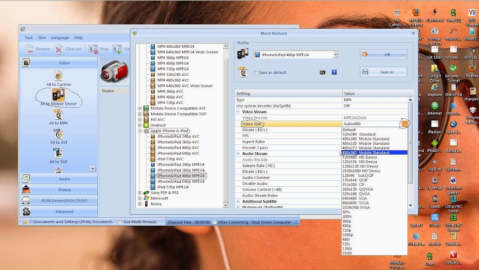Viewport: 479px width, 270px height.
Task: Open iexplore desktop icon
Action: pos(435,87)
